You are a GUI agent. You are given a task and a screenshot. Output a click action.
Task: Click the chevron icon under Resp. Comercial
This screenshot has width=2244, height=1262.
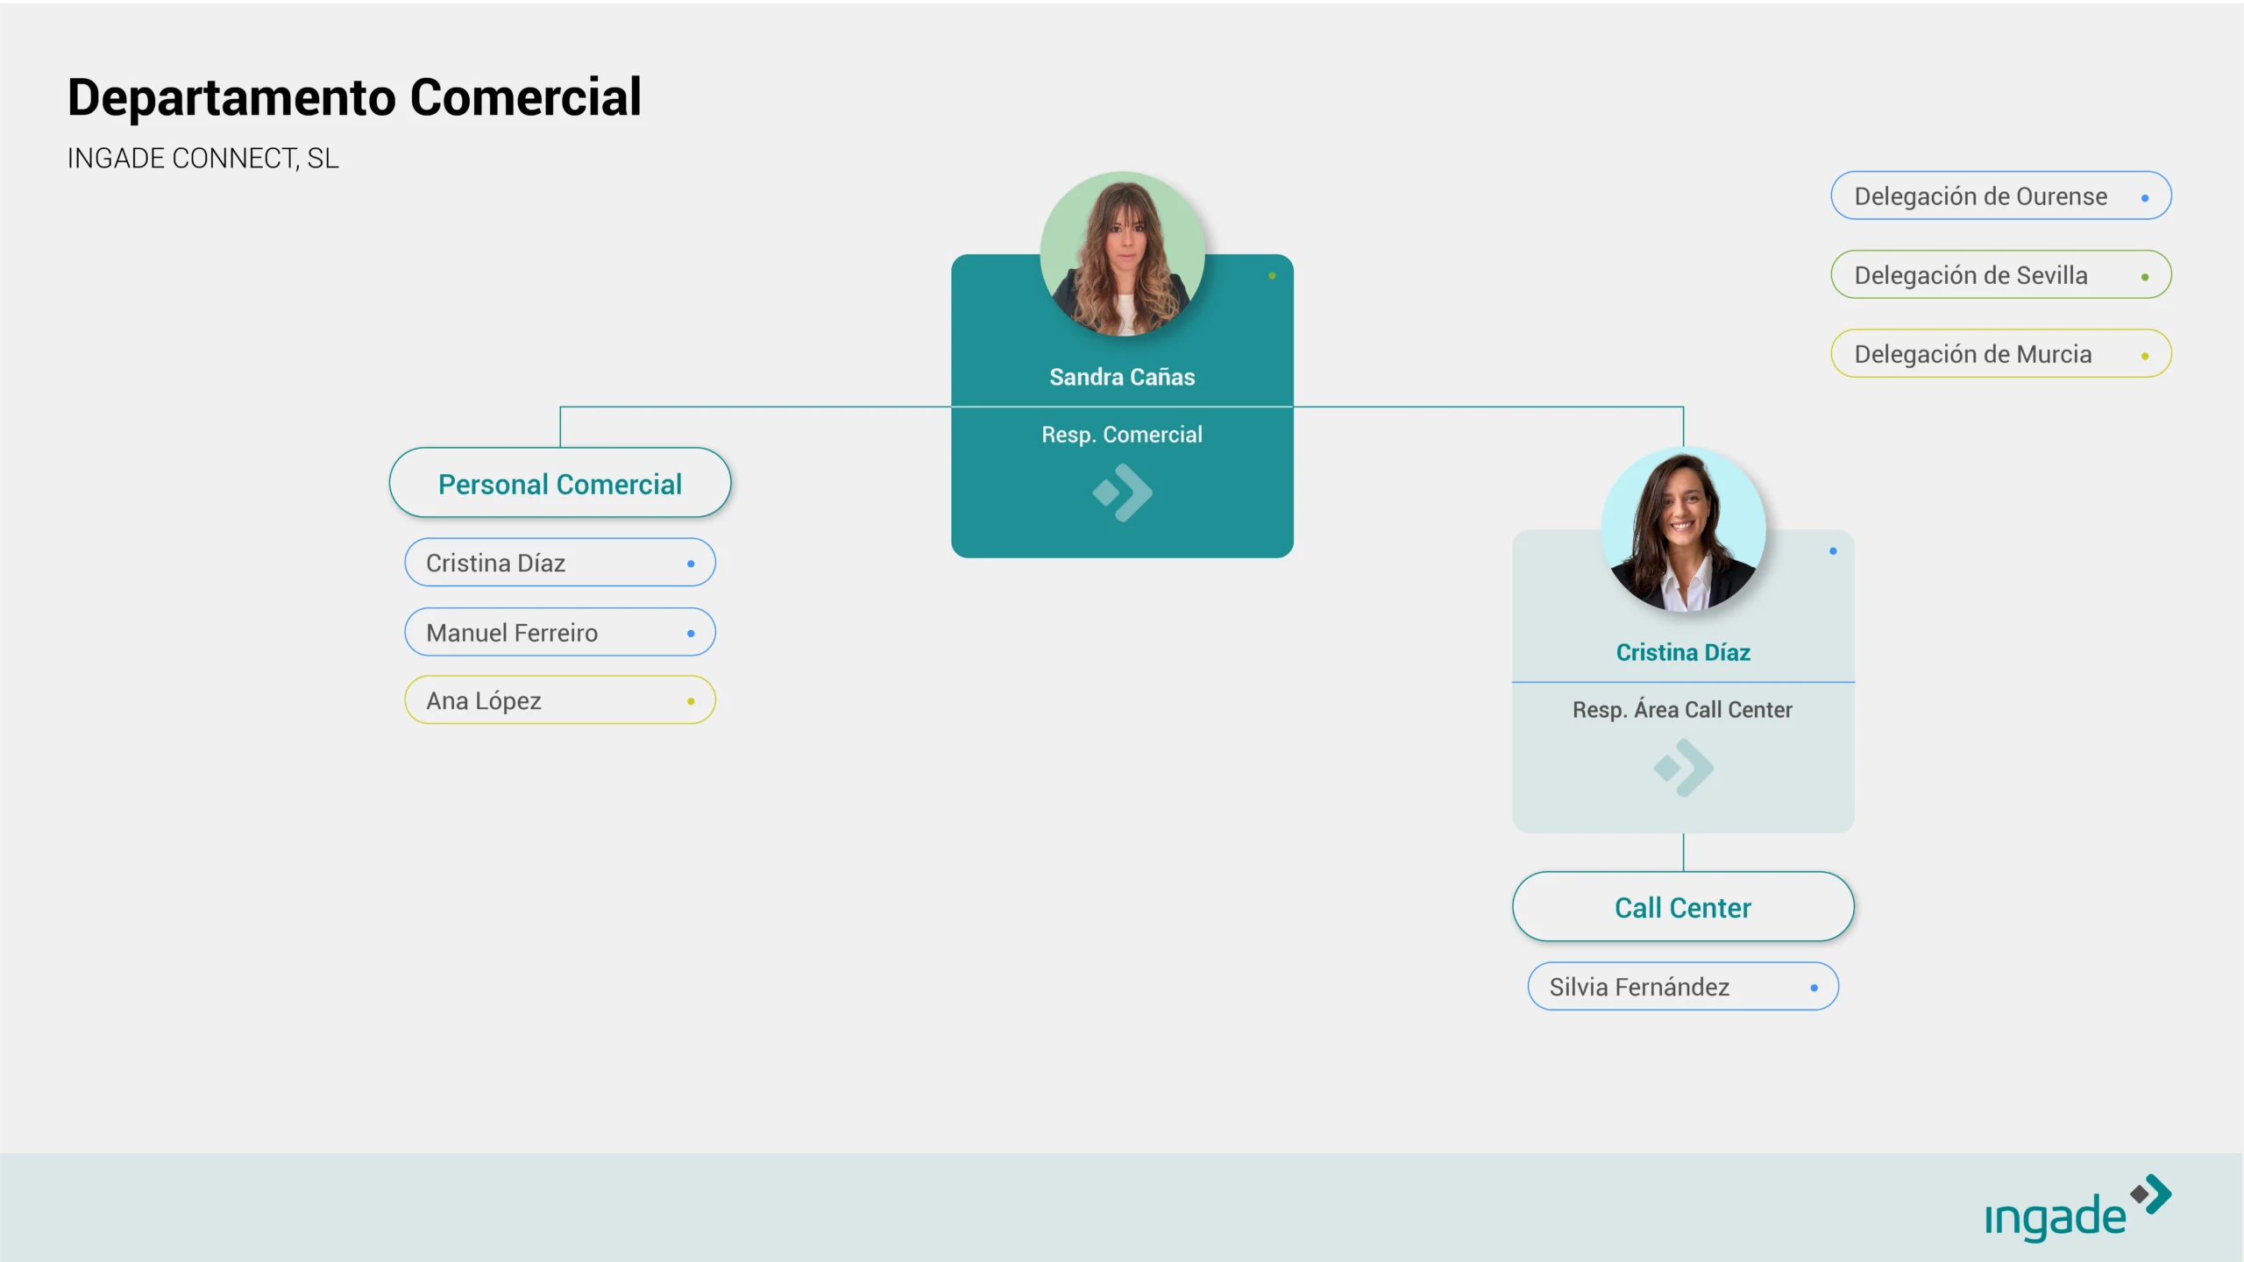pos(1122,493)
